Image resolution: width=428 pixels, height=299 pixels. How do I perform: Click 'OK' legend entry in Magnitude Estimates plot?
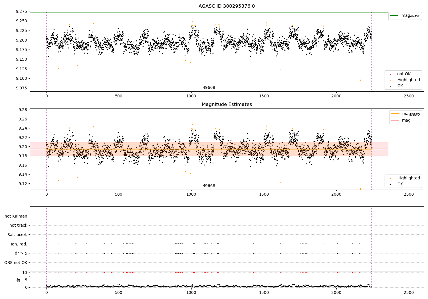[x=400, y=184]
